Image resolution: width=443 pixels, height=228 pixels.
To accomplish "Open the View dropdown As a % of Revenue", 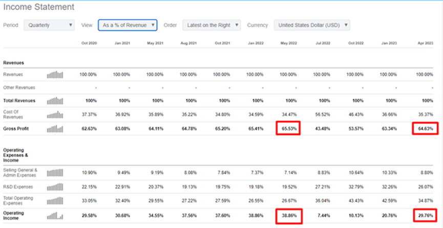I will (x=128, y=25).
